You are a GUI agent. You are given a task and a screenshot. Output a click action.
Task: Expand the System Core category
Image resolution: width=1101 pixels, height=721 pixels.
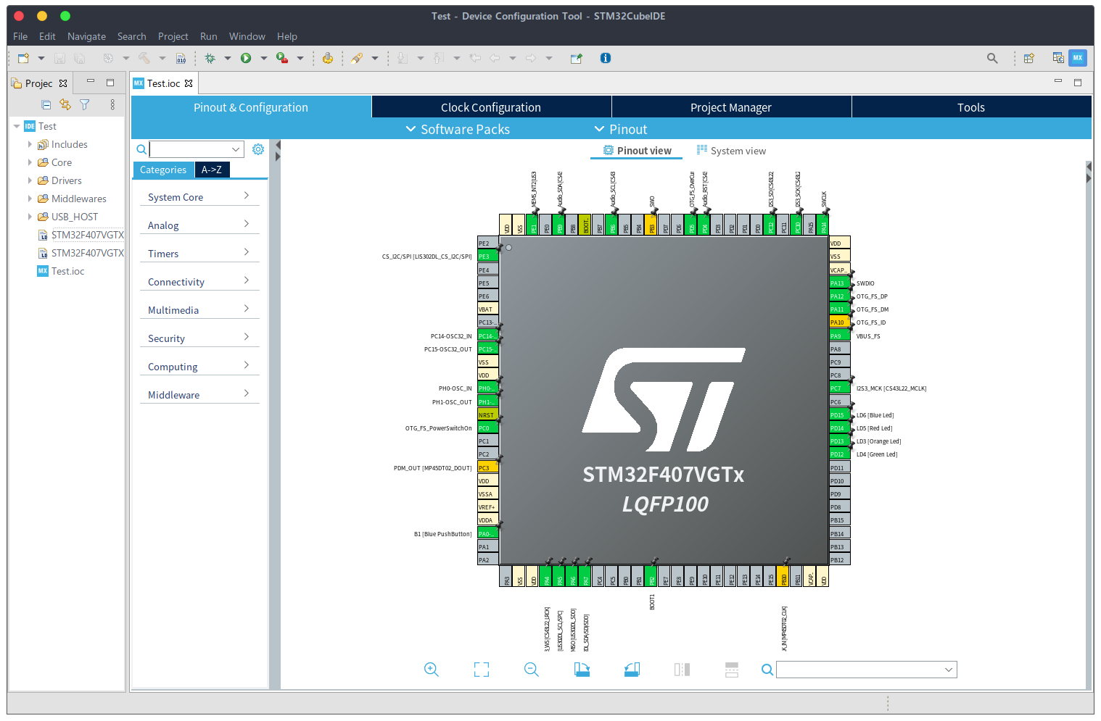click(199, 196)
